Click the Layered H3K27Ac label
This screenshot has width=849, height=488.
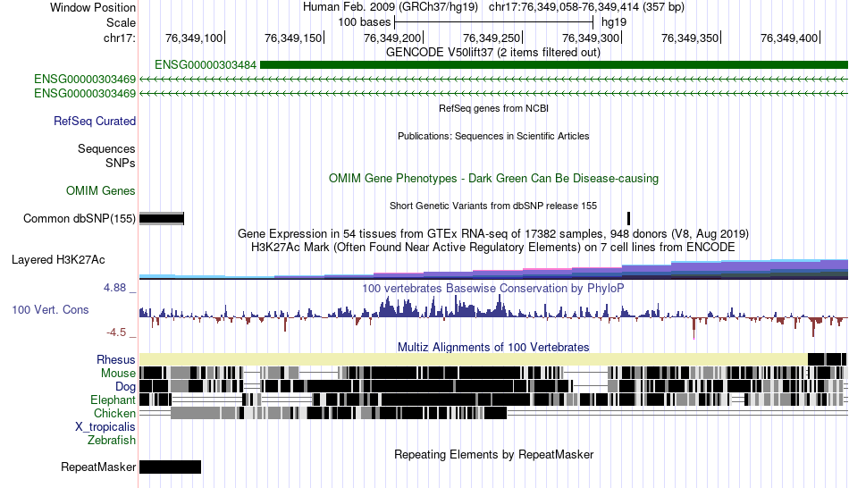[58, 259]
